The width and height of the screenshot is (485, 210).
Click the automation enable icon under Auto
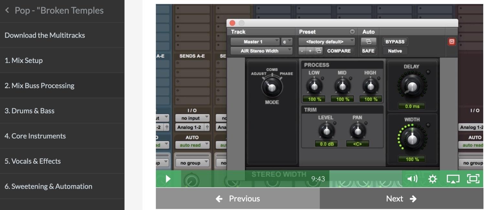tap(369, 42)
